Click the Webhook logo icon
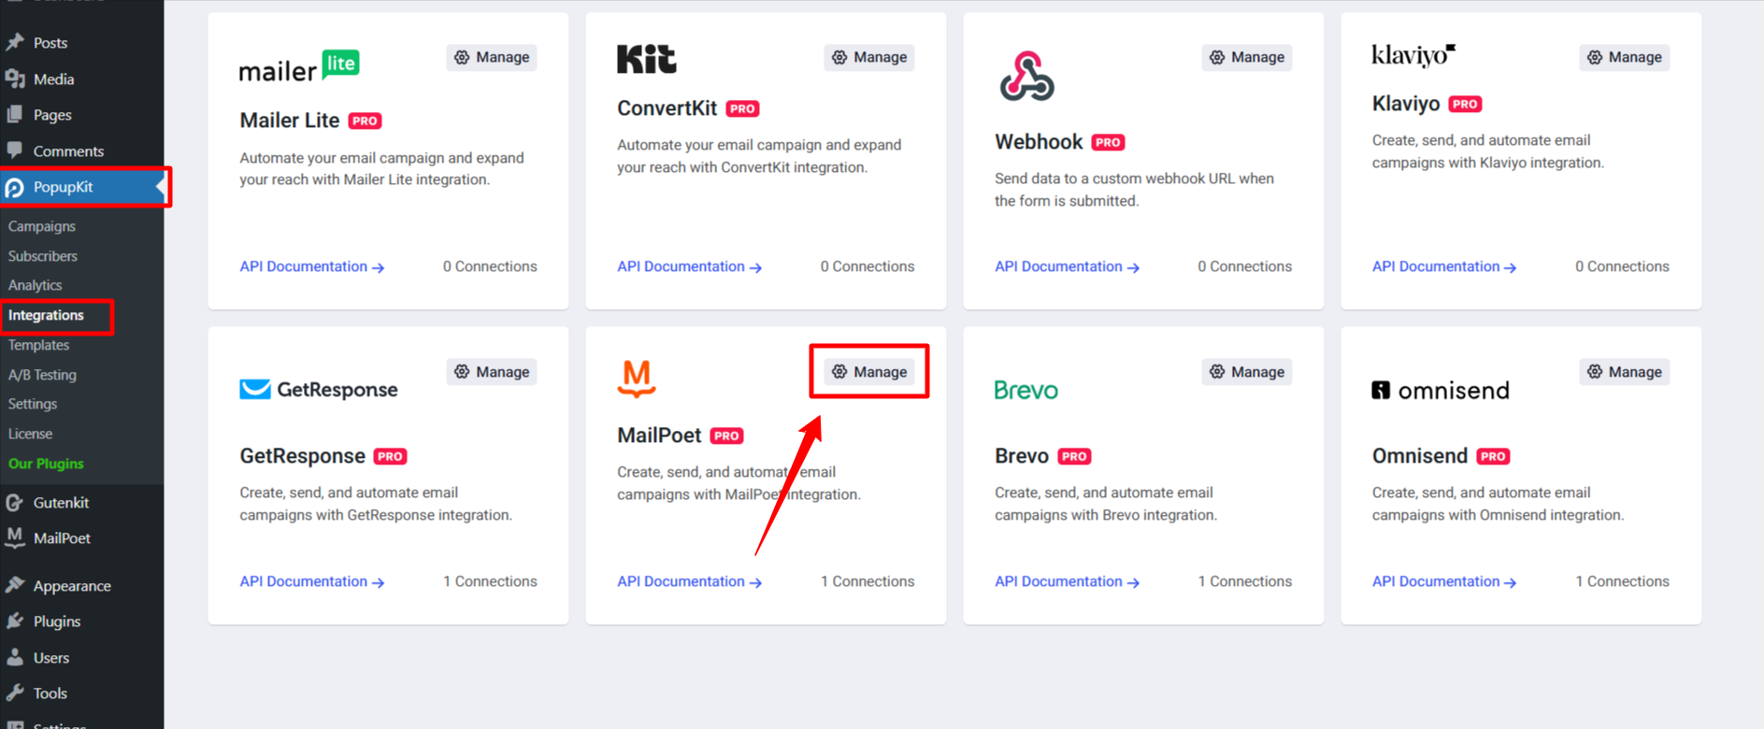The image size is (1764, 729). (1026, 76)
